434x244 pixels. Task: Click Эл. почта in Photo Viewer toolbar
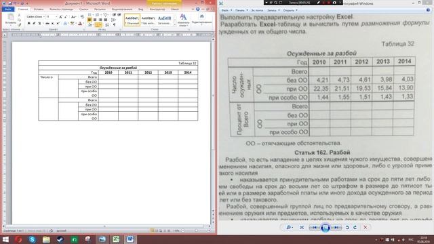(257, 10)
